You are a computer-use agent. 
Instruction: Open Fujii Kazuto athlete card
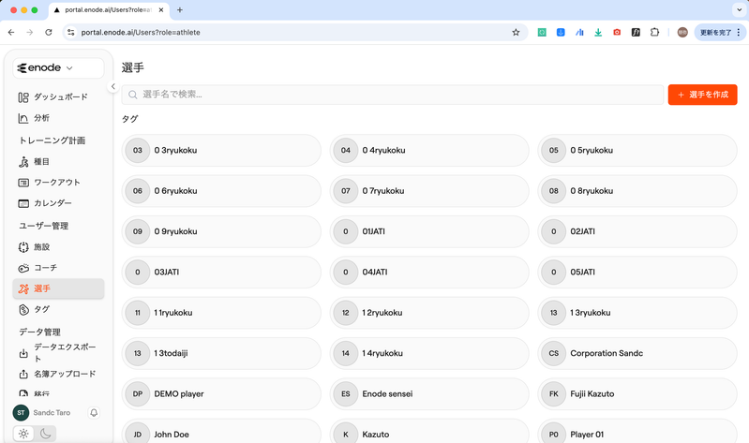pos(637,394)
